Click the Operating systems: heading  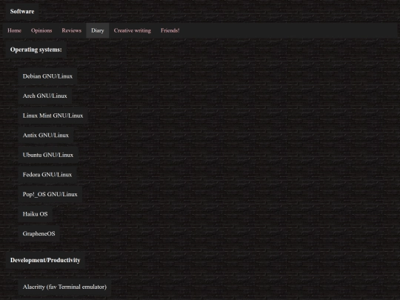36,50
